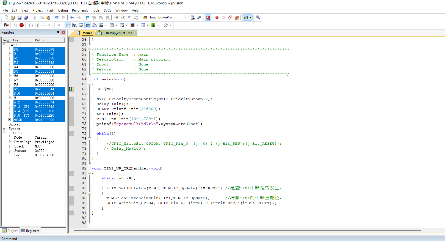Collapse the while loop fold marker
Screen dimensions: 445x241
(x=89, y=139)
